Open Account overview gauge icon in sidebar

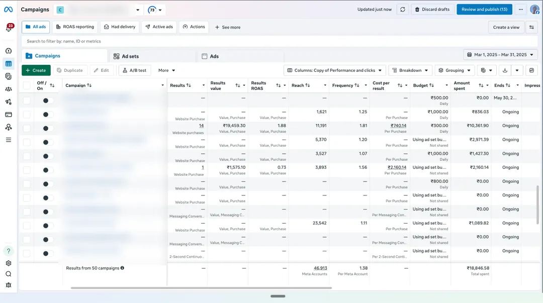click(9, 51)
